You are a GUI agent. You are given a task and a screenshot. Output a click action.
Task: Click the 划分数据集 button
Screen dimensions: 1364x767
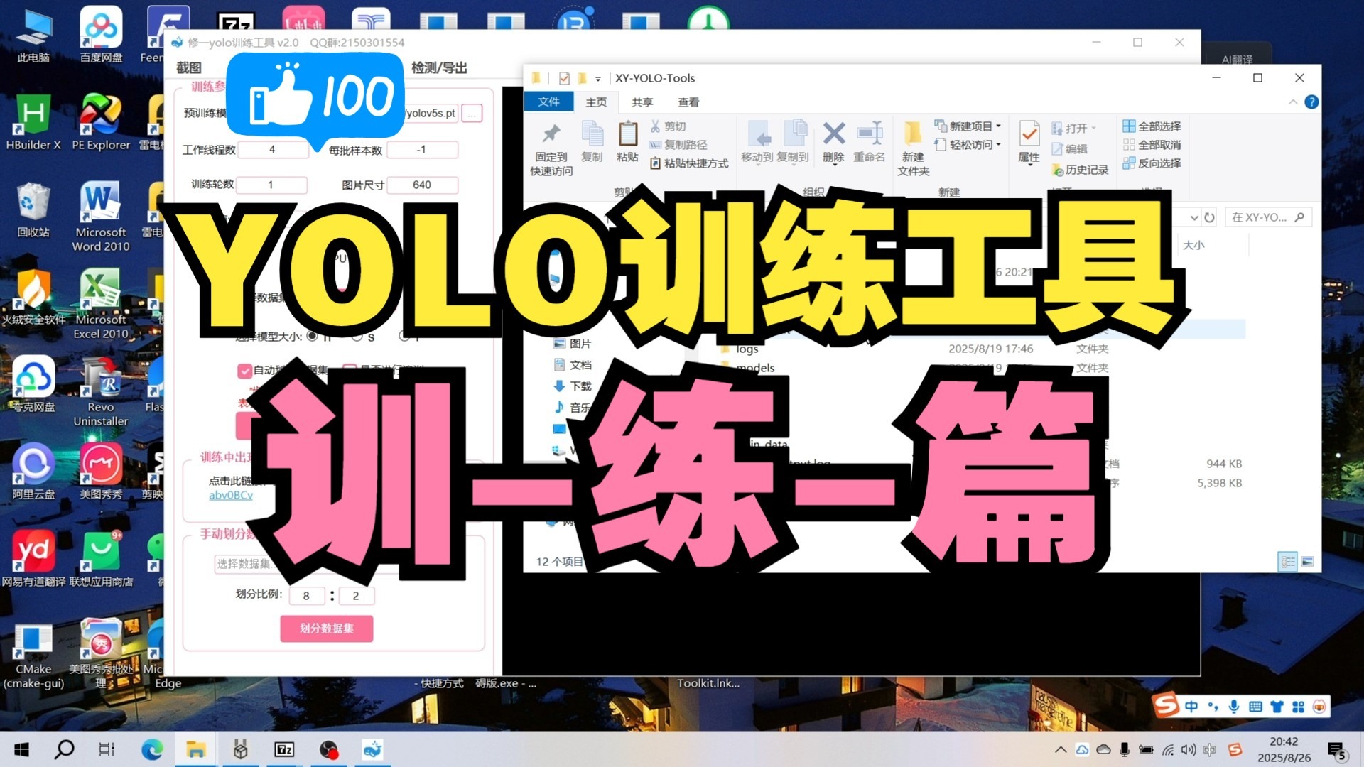pos(326,628)
